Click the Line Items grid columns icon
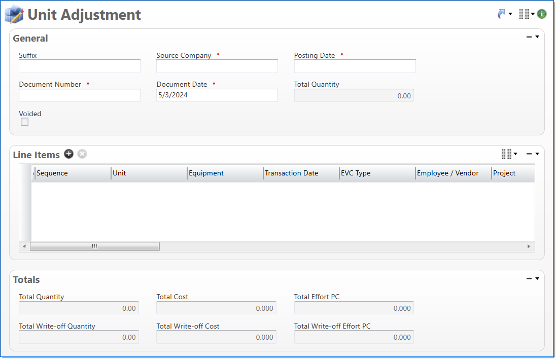The height and width of the screenshot is (360, 557). [x=506, y=154]
